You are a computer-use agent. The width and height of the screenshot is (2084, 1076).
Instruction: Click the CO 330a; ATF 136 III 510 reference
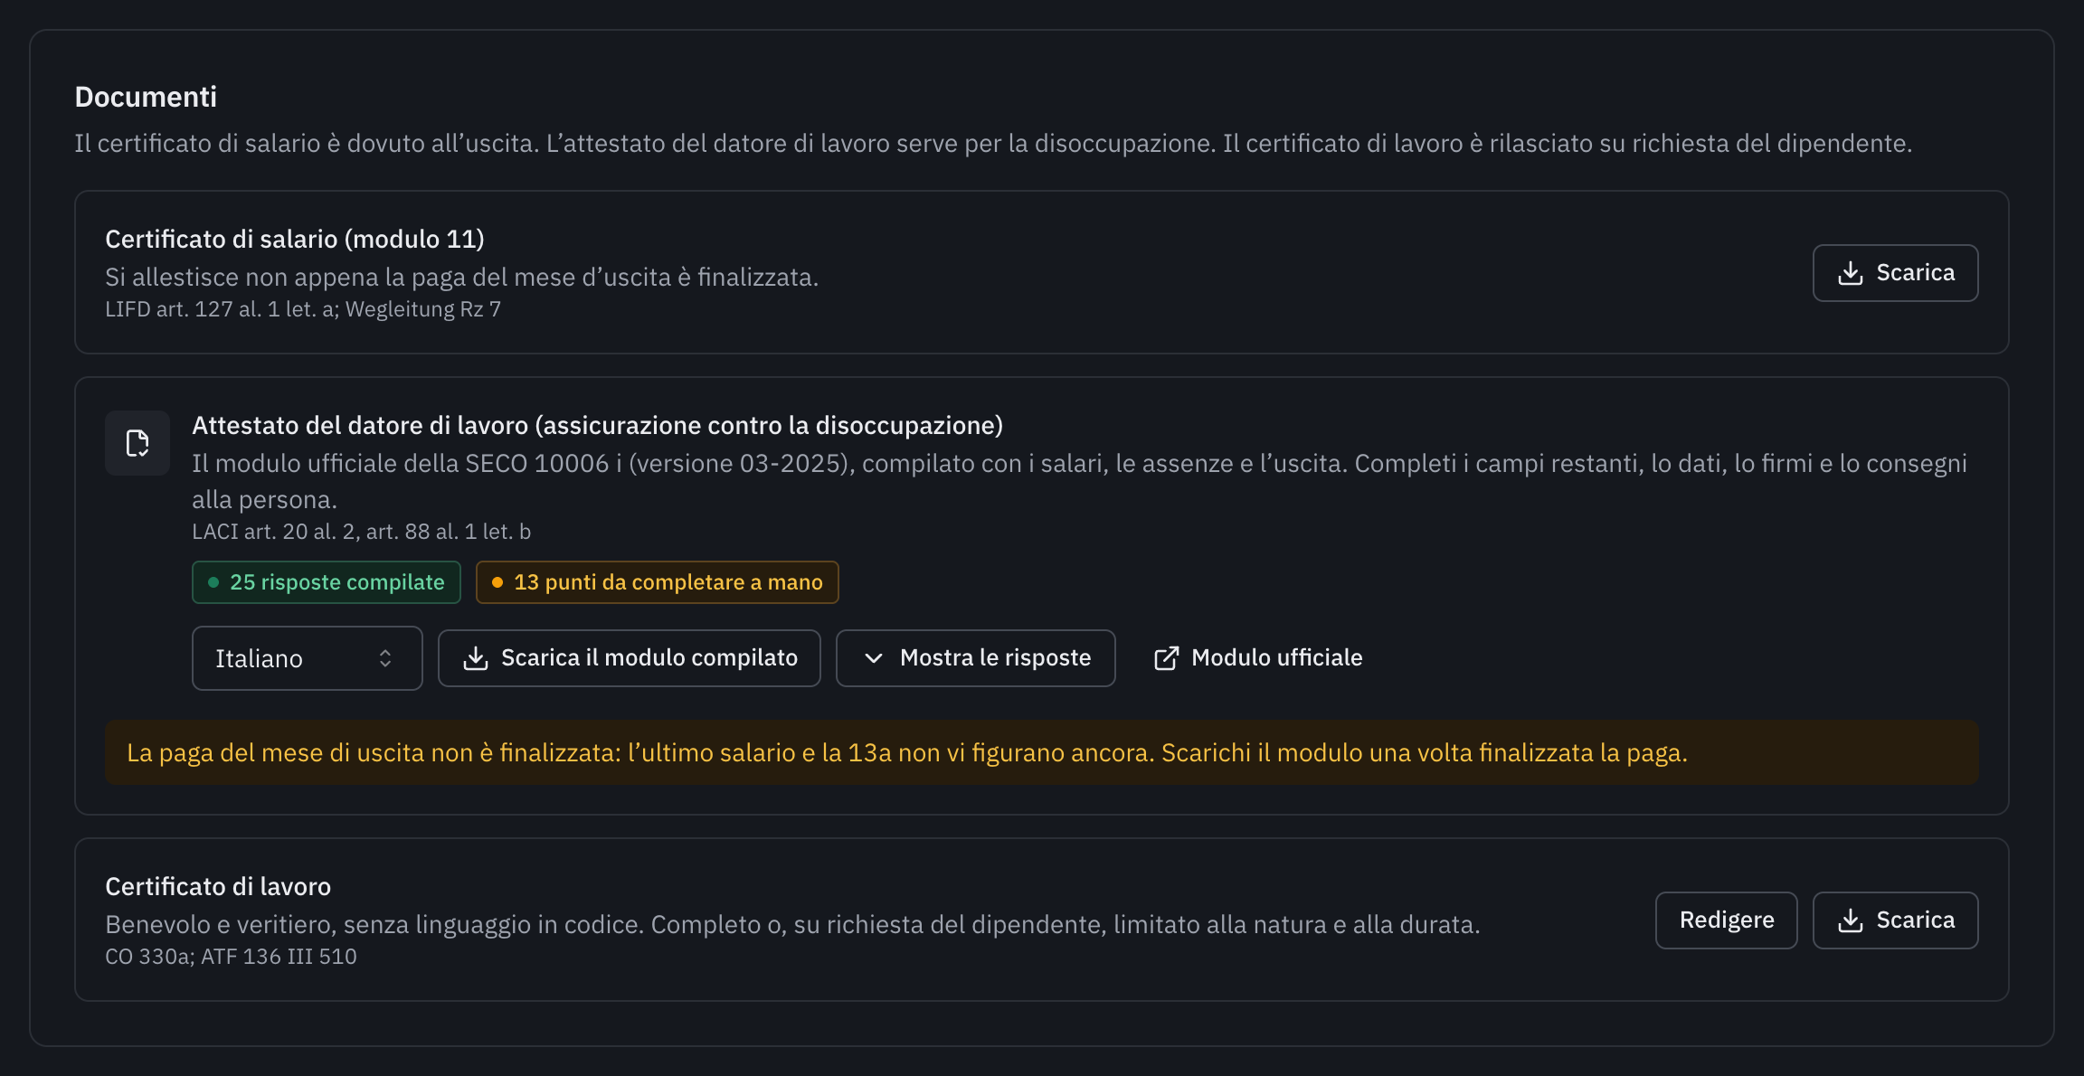(x=231, y=957)
